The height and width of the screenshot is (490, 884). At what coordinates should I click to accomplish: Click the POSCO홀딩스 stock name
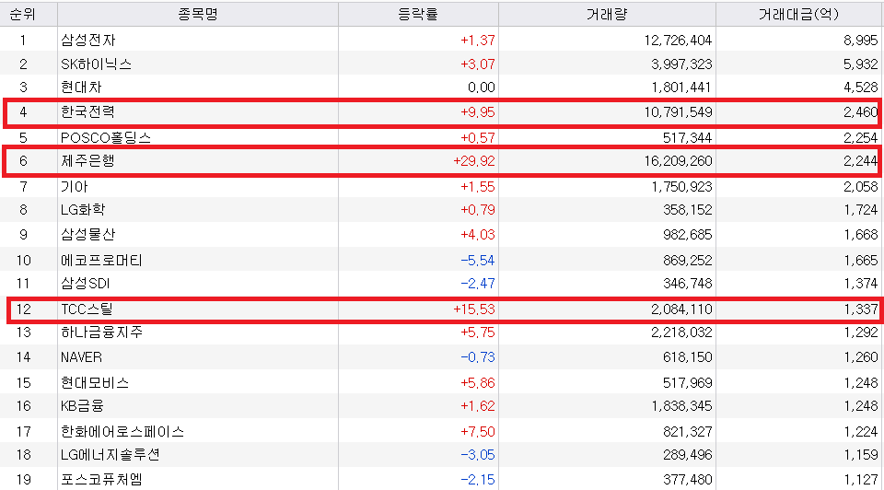point(106,137)
